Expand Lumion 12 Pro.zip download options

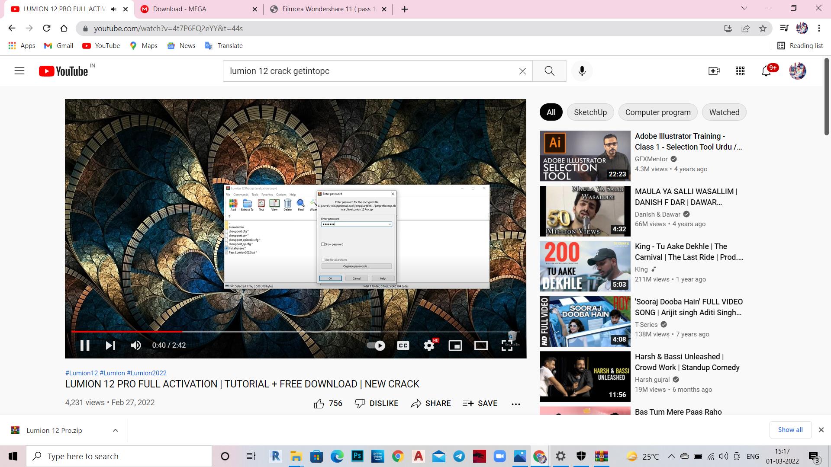(115, 430)
